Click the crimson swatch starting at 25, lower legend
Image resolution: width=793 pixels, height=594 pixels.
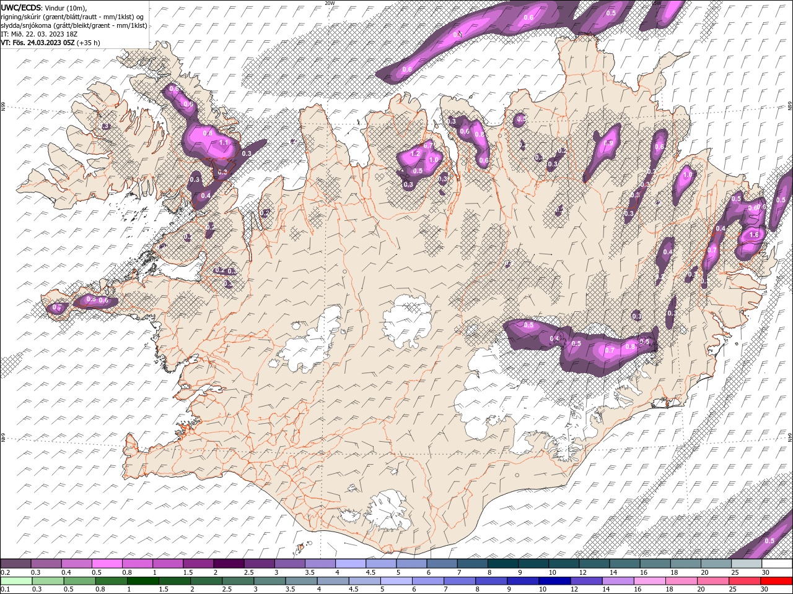tap(745, 581)
